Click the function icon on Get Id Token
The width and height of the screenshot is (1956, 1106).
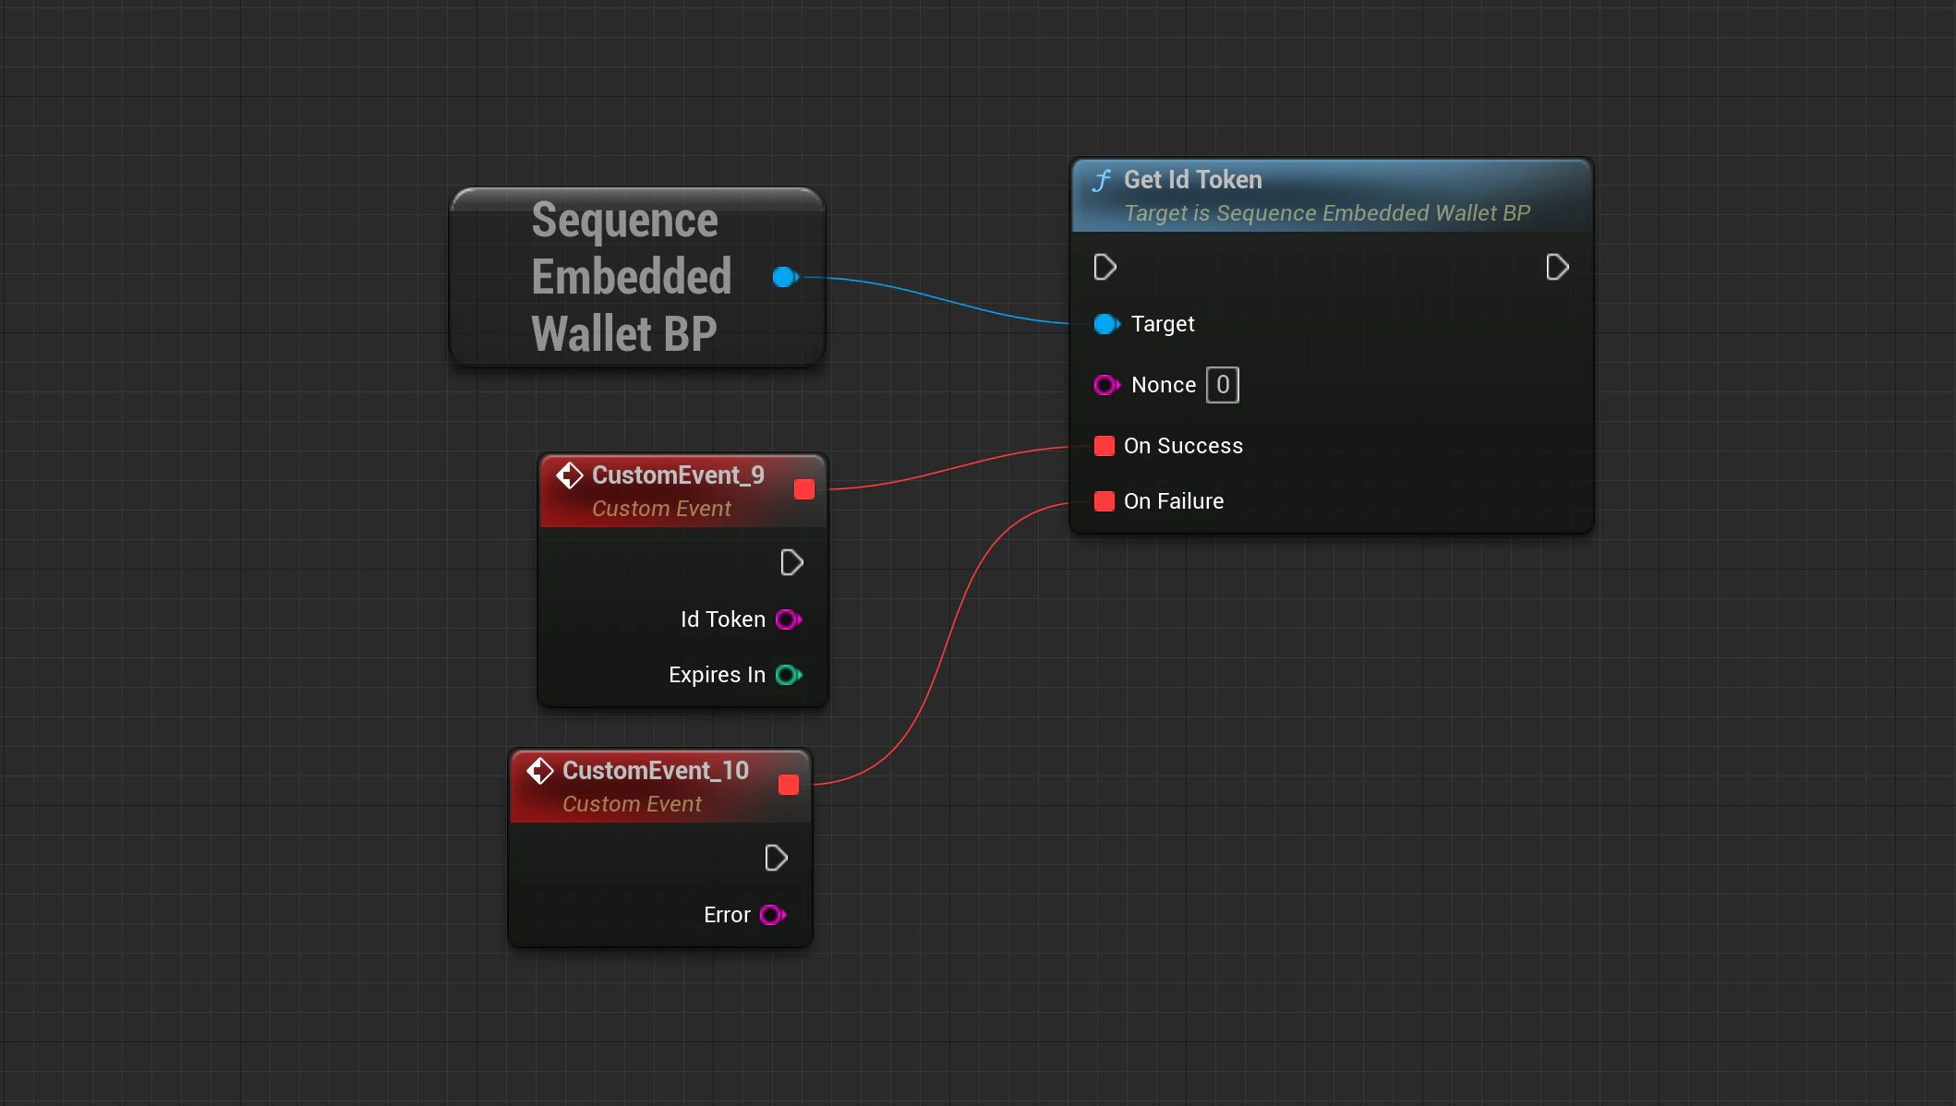[x=1102, y=180]
